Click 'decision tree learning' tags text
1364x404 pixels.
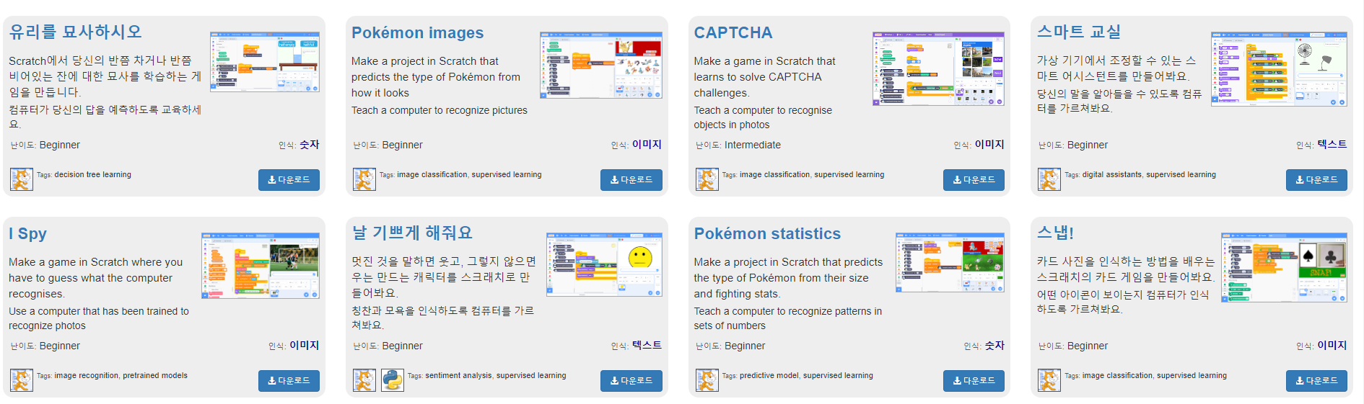(93, 174)
